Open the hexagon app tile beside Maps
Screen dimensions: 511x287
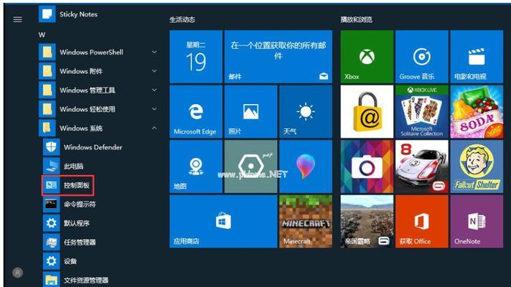[251, 166]
